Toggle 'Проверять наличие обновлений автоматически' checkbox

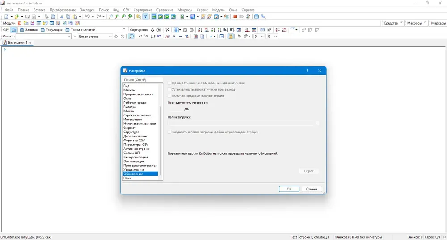pyautogui.click(x=169, y=83)
